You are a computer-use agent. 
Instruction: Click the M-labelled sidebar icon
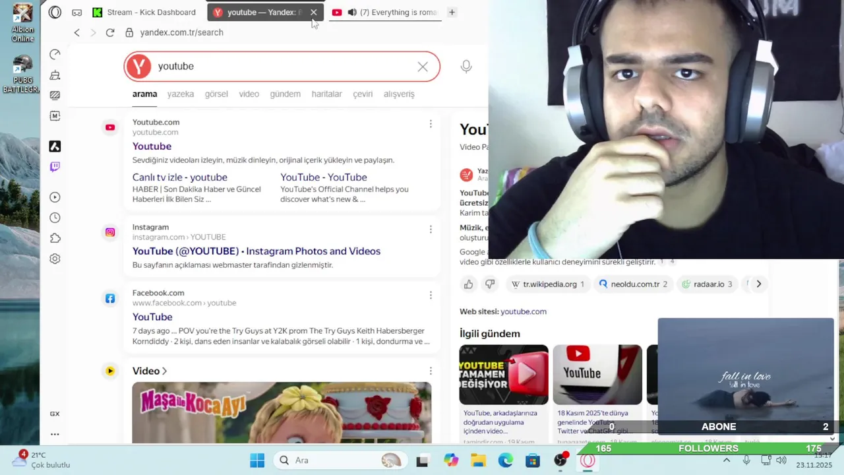coord(55,116)
